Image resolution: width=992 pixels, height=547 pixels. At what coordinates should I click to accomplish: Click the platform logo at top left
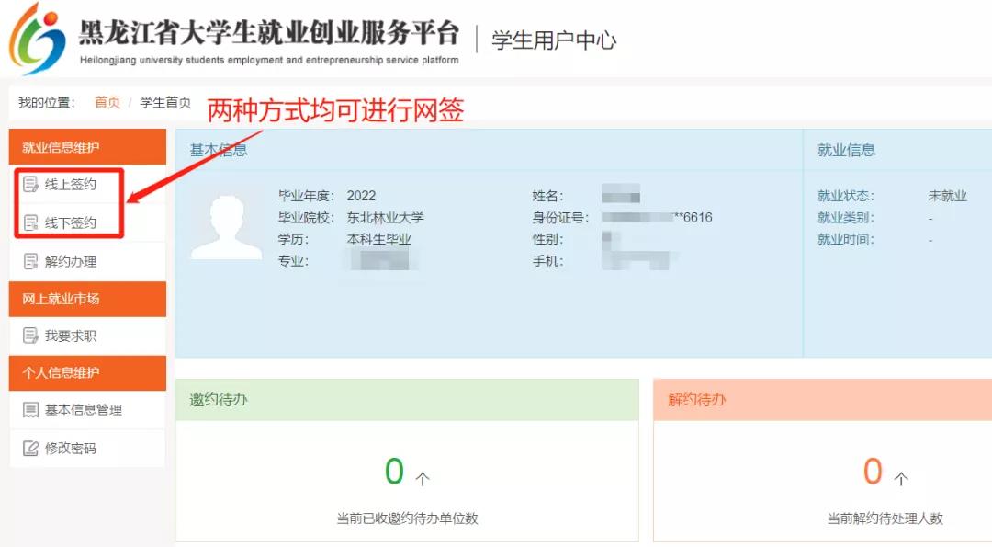pyautogui.click(x=38, y=39)
